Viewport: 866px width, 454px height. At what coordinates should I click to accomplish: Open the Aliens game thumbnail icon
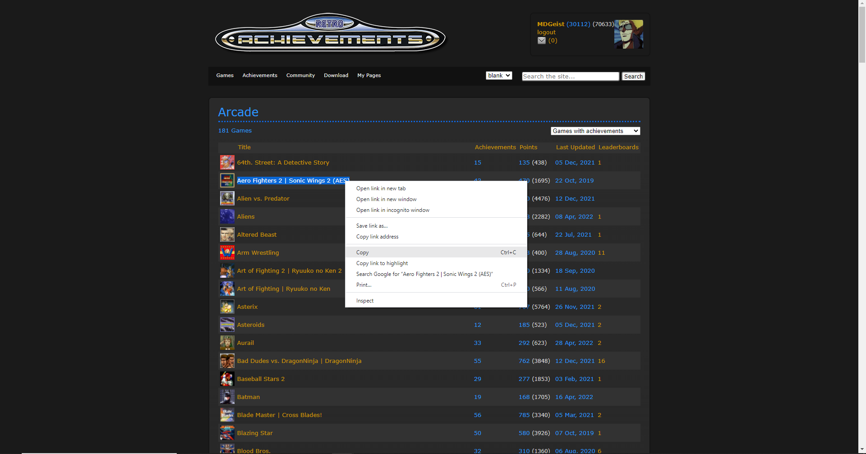click(227, 216)
